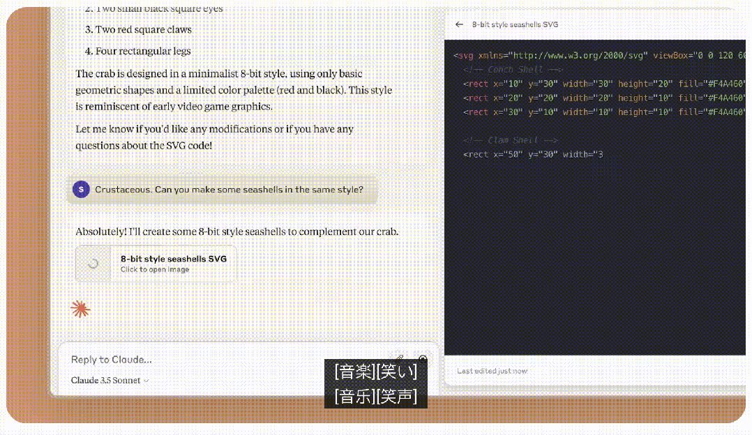Click the "Last edited just now" label

pos(492,371)
